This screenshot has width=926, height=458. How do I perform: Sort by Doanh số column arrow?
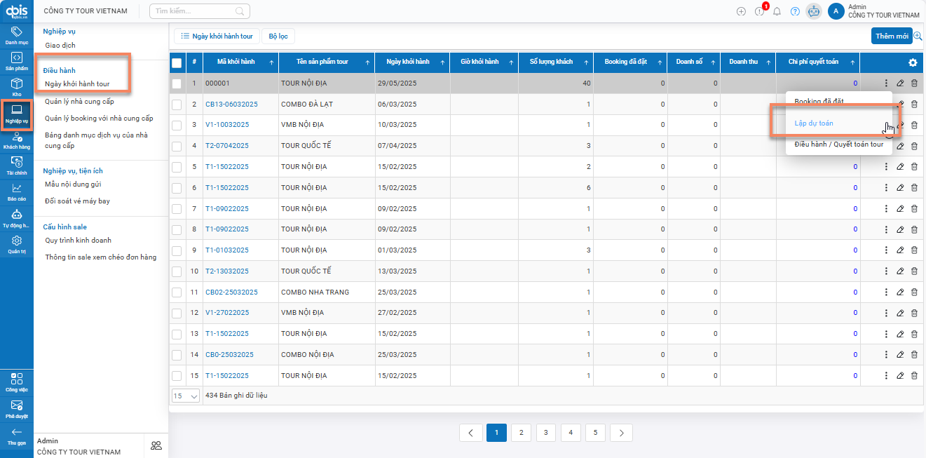(x=714, y=62)
